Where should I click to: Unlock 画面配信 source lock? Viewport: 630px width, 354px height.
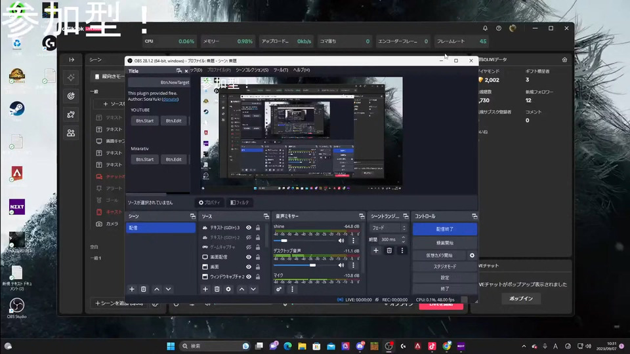pyautogui.click(x=258, y=257)
